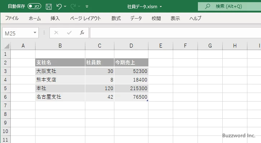Click the table resize handle at D6 corner
261x143 pixels.
(x=147, y=100)
